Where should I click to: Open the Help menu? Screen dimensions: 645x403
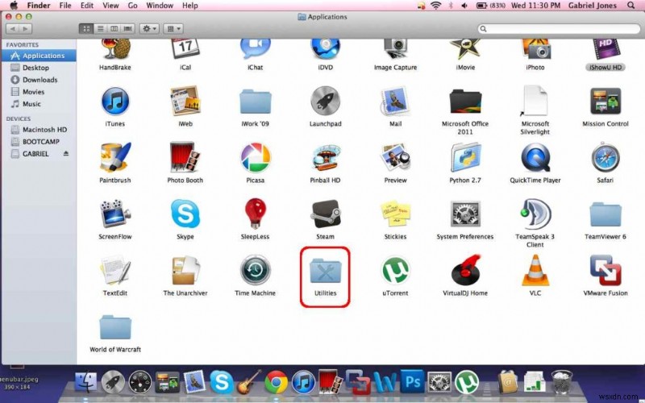[190, 6]
